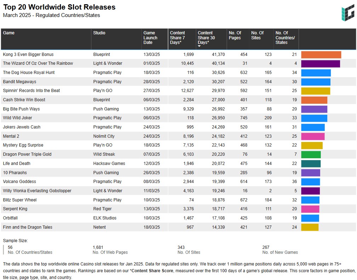The image size is (357, 280).
Task: Sort by the Game column header
Action: pyautogui.click(x=9, y=33)
